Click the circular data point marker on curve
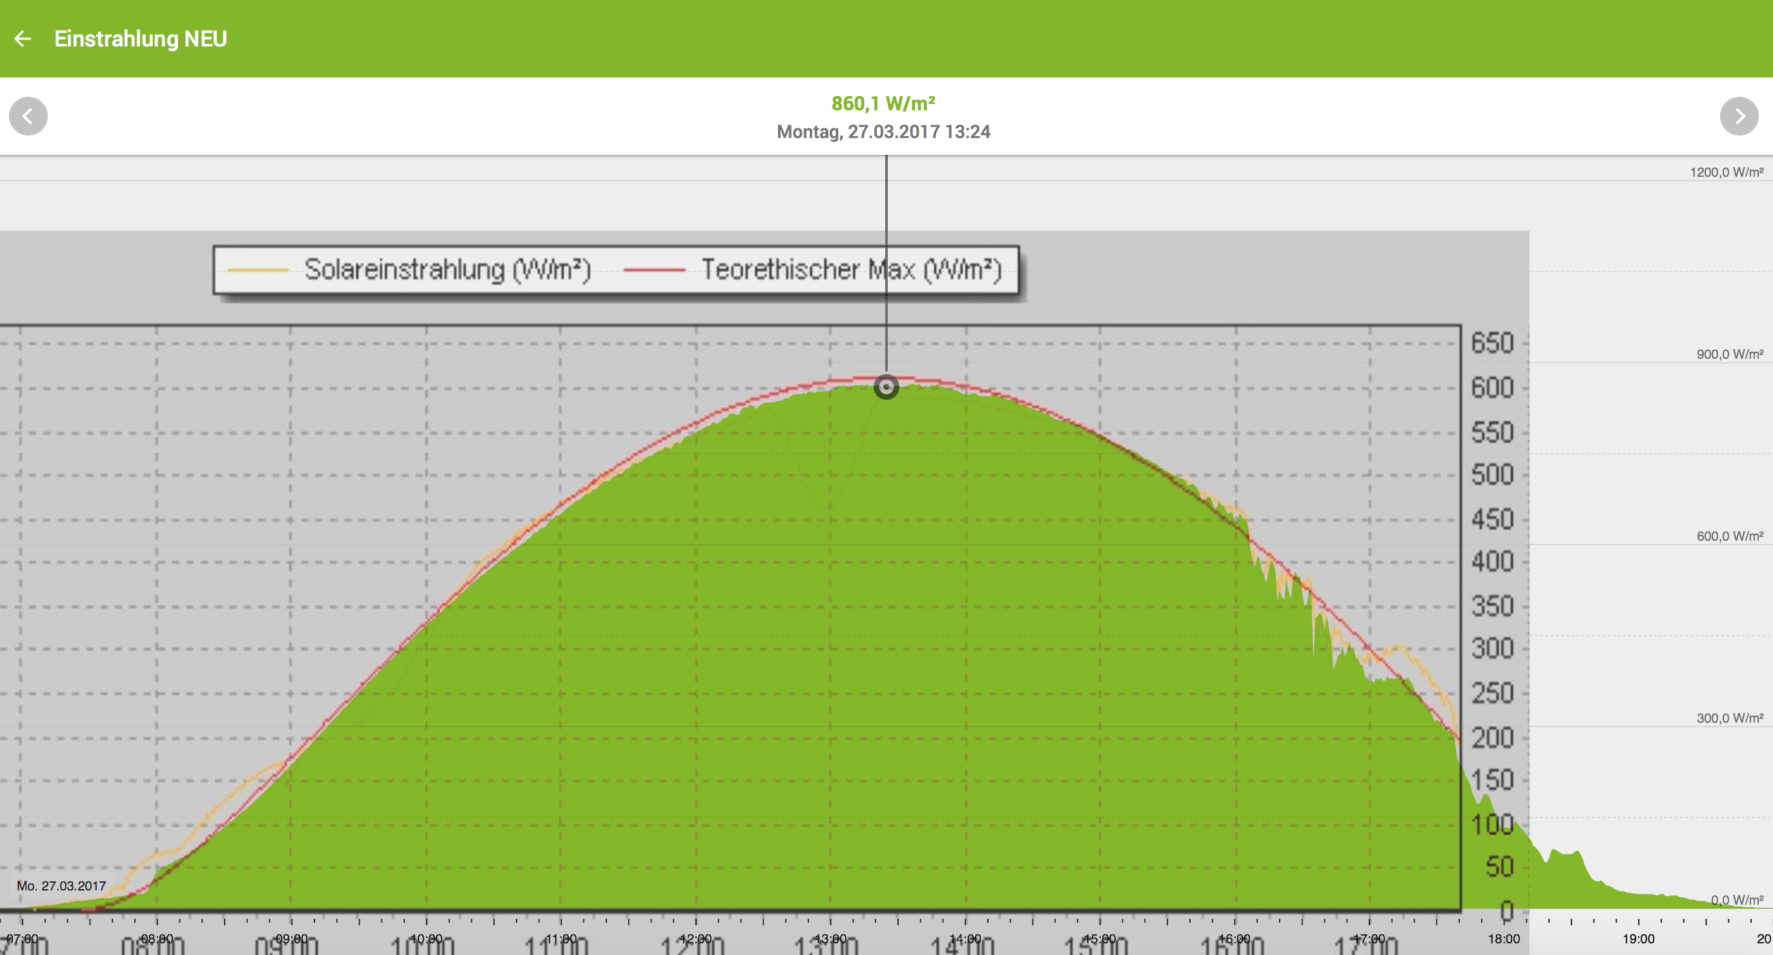1773x955 pixels. click(886, 387)
